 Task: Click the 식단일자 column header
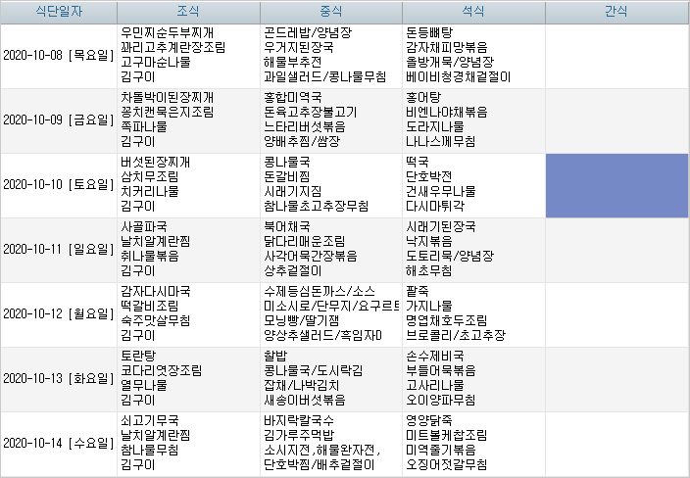click(x=59, y=12)
